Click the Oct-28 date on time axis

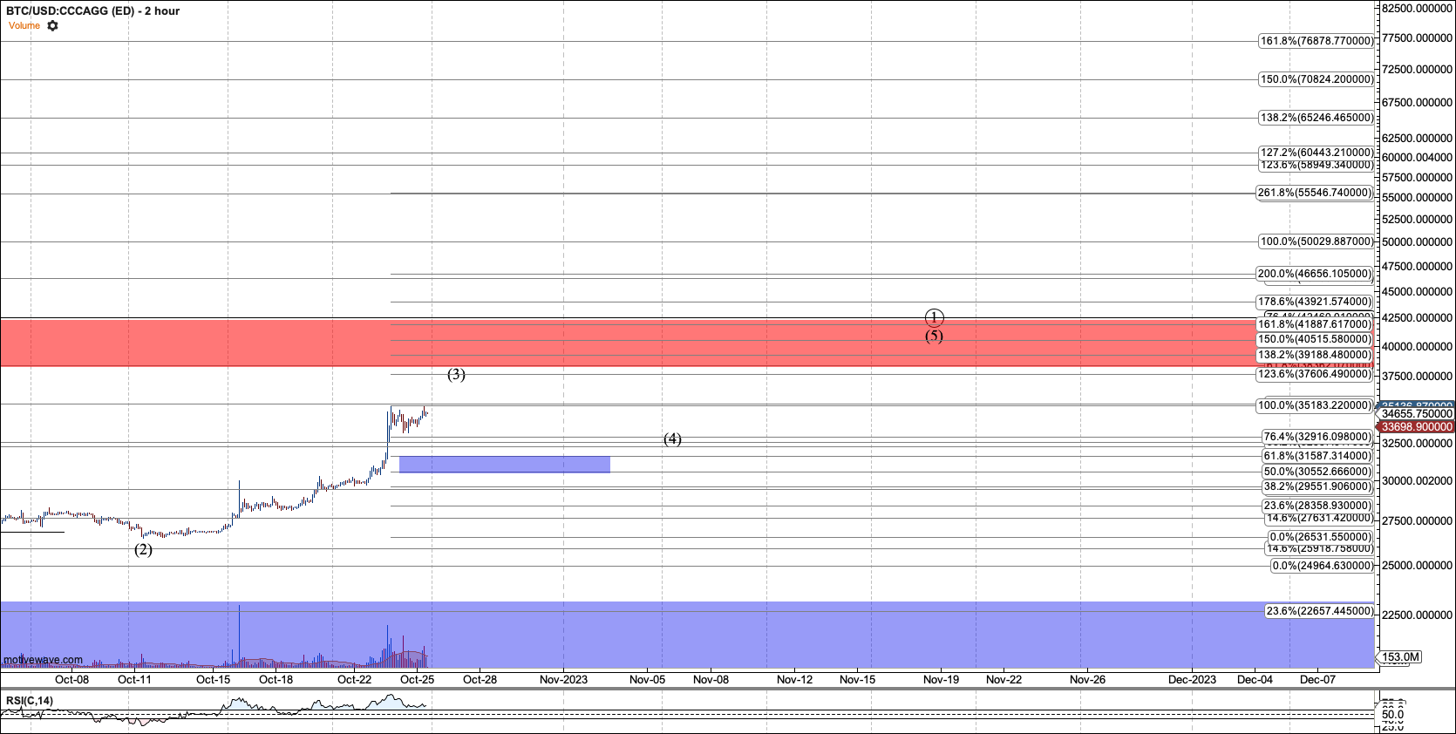480,680
